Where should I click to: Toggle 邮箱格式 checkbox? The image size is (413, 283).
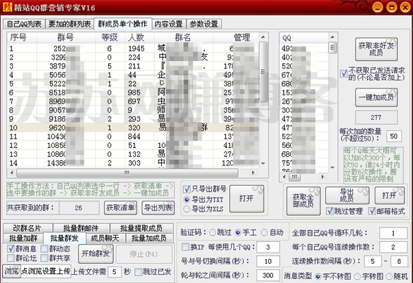(x=372, y=211)
